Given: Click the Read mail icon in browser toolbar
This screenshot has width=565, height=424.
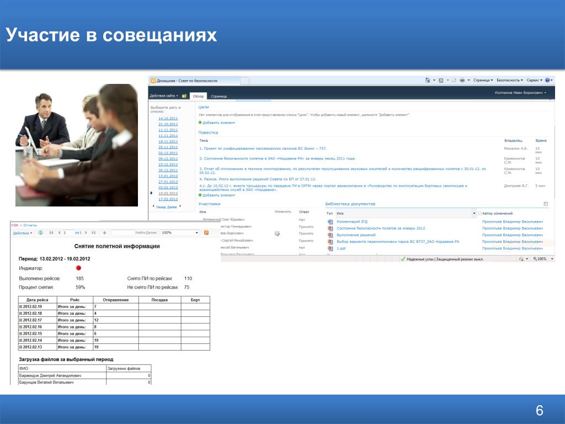Looking at the screenshot, I should (x=454, y=81).
